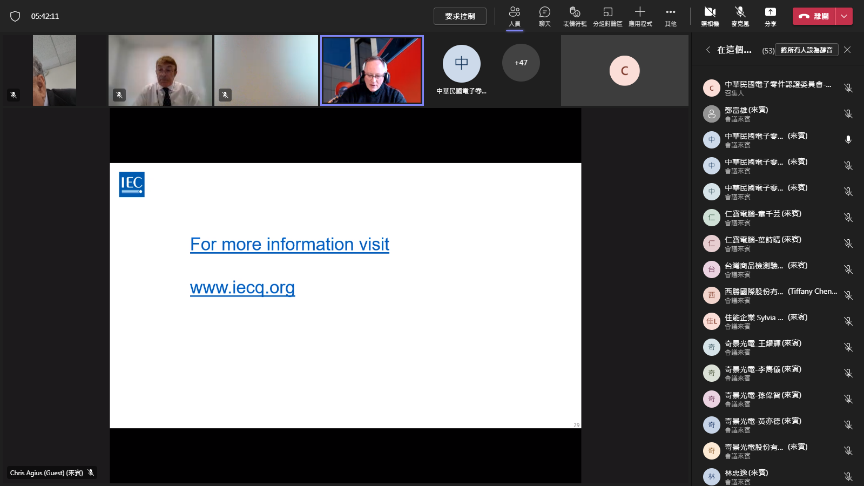Image resolution: width=864 pixels, height=486 pixels.
Task: Click mic icon beside 奇景光電_王耀耀
Action: coord(848,347)
